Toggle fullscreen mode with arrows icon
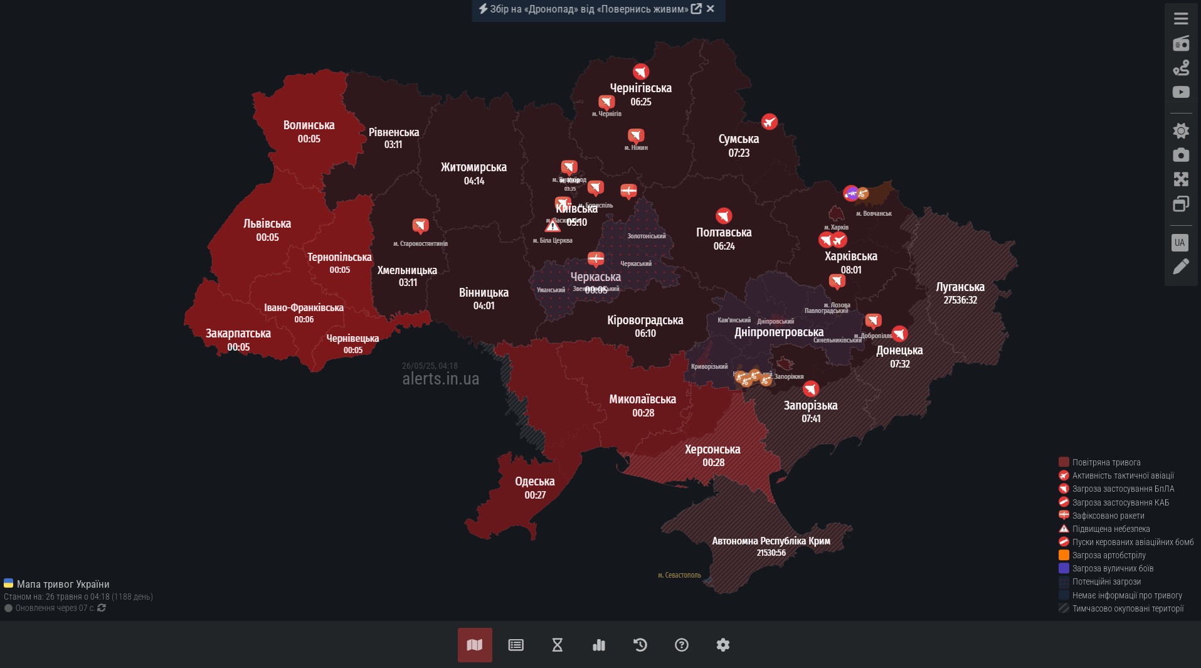Image resolution: width=1201 pixels, height=668 pixels. tap(1181, 179)
